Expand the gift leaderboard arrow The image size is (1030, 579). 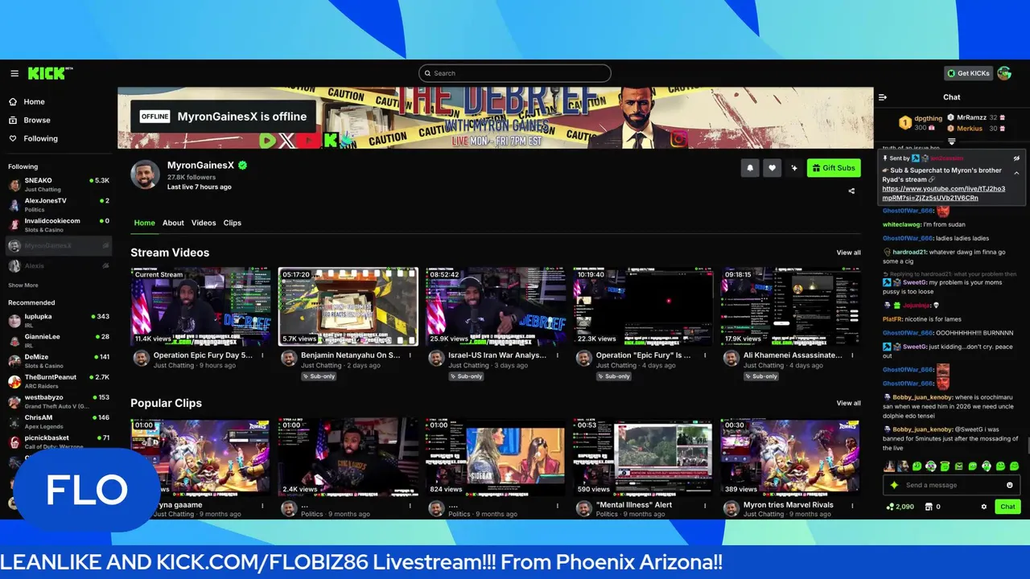[x=952, y=142]
